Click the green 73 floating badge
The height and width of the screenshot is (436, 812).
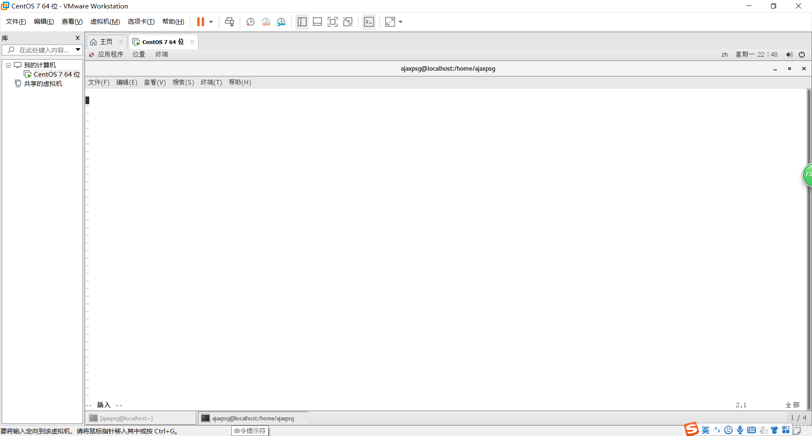point(807,174)
